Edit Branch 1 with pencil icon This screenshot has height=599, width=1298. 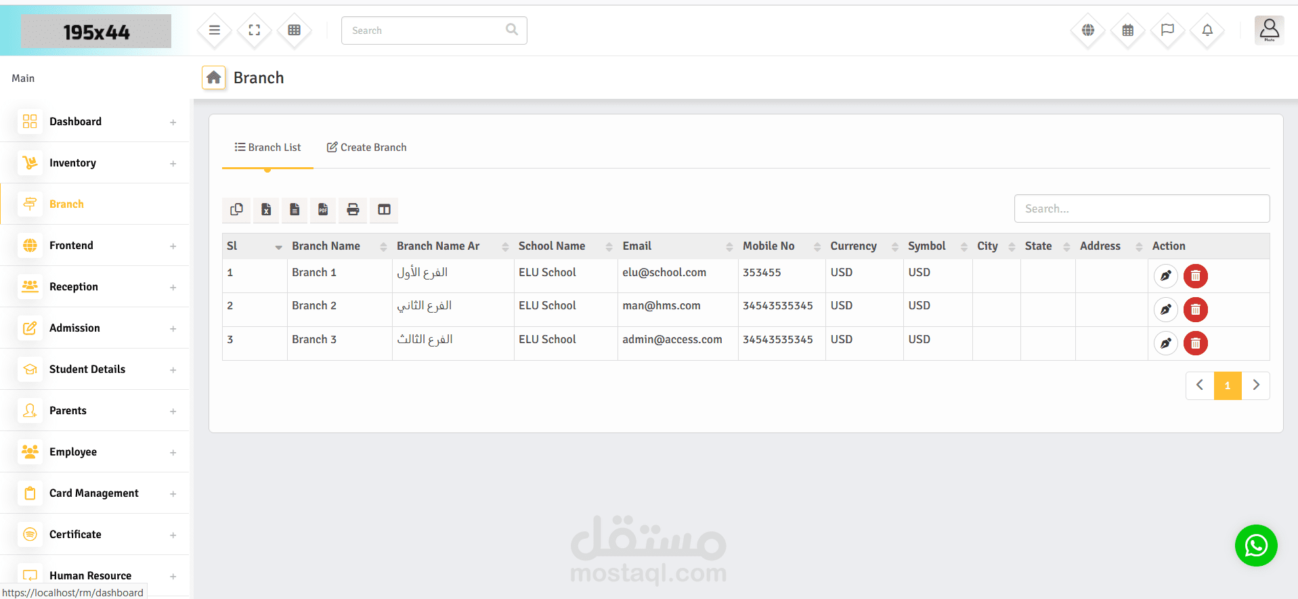click(1165, 276)
